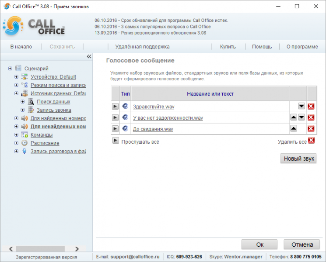Delete the До свидания.wav row
Image resolution: width=326 pixels, height=262 pixels.
[x=311, y=129]
